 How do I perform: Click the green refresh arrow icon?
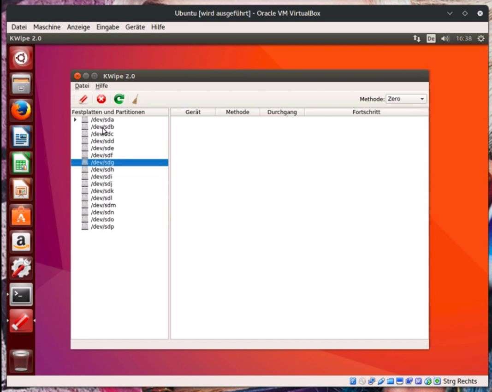click(119, 99)
